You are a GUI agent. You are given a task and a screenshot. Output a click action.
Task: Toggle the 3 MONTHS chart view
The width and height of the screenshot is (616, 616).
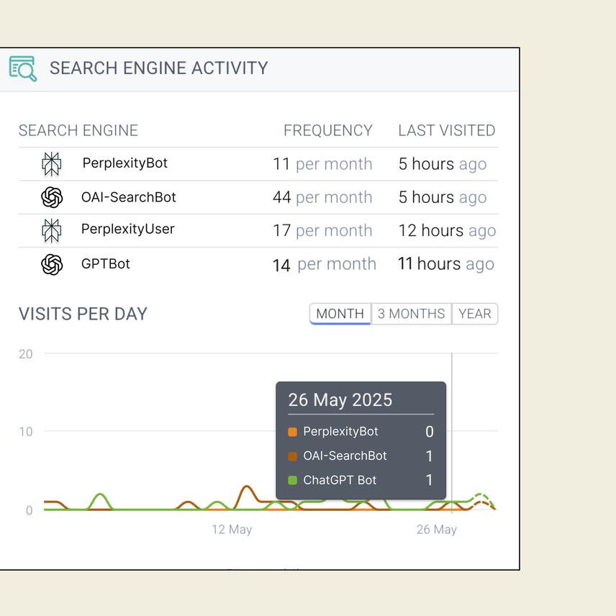point(411,314)
